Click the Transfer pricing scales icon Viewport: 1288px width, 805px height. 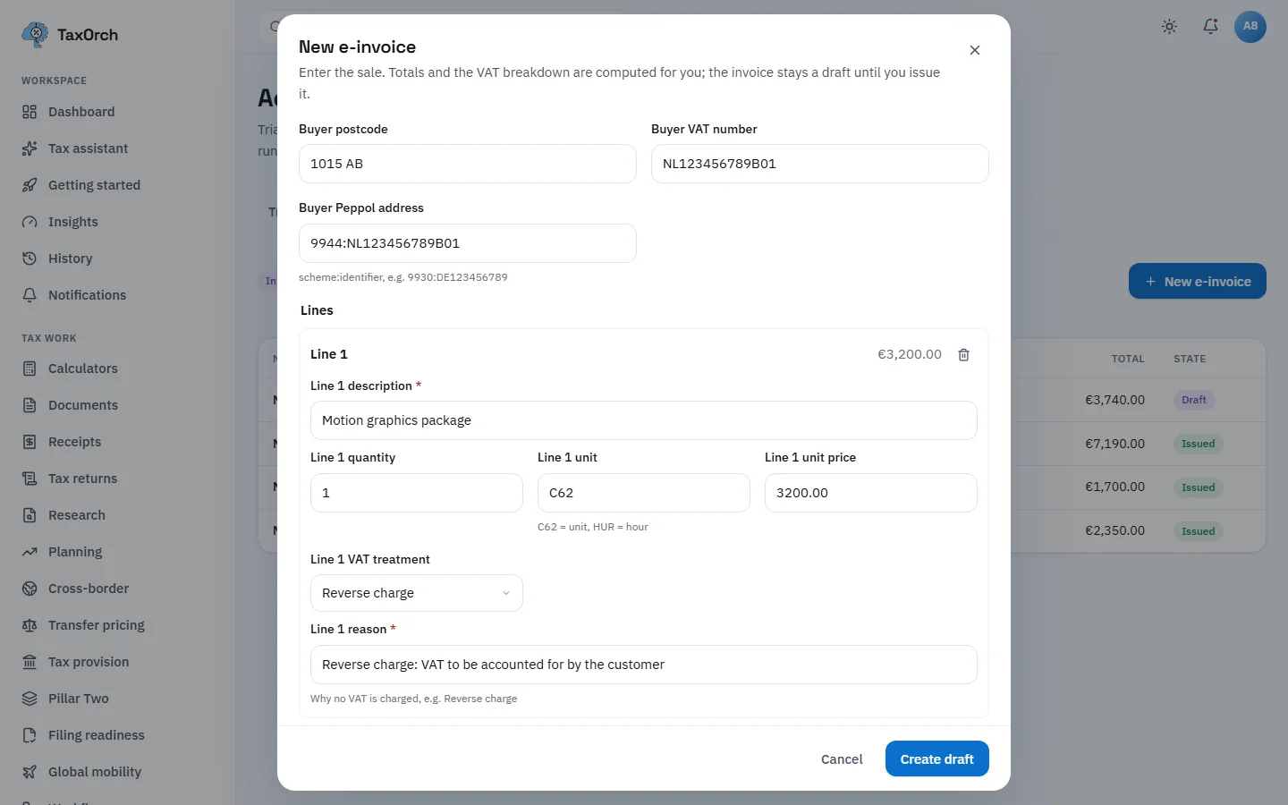[30, 625]
